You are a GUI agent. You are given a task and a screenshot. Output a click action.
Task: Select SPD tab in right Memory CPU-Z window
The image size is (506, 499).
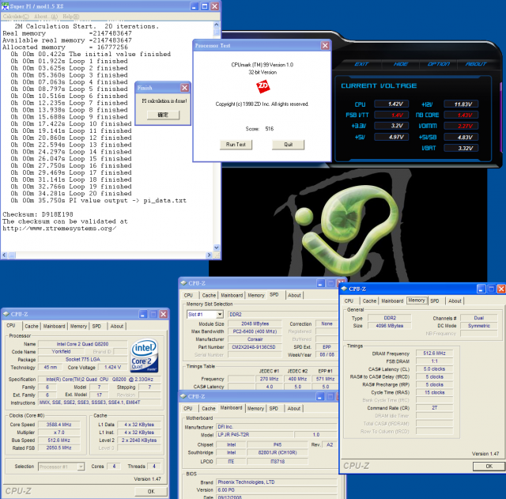(435, 301)
